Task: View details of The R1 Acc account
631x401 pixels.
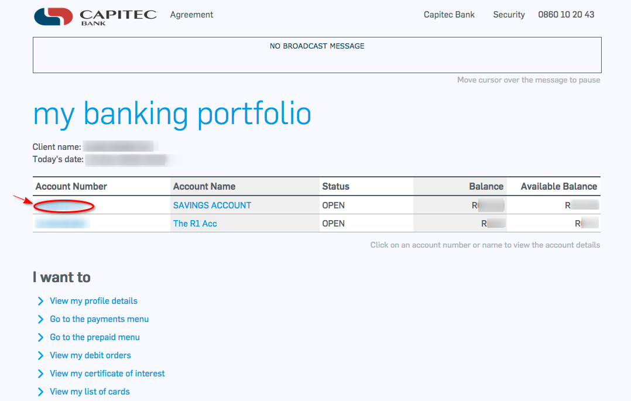Action: (x=195, y=223)
